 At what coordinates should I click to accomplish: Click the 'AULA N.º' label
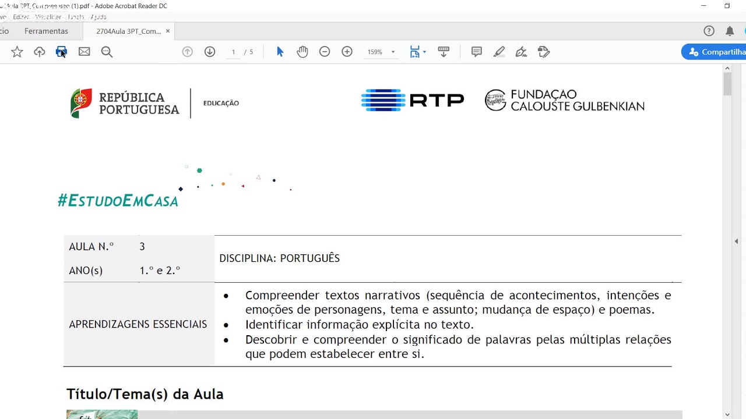92,247
